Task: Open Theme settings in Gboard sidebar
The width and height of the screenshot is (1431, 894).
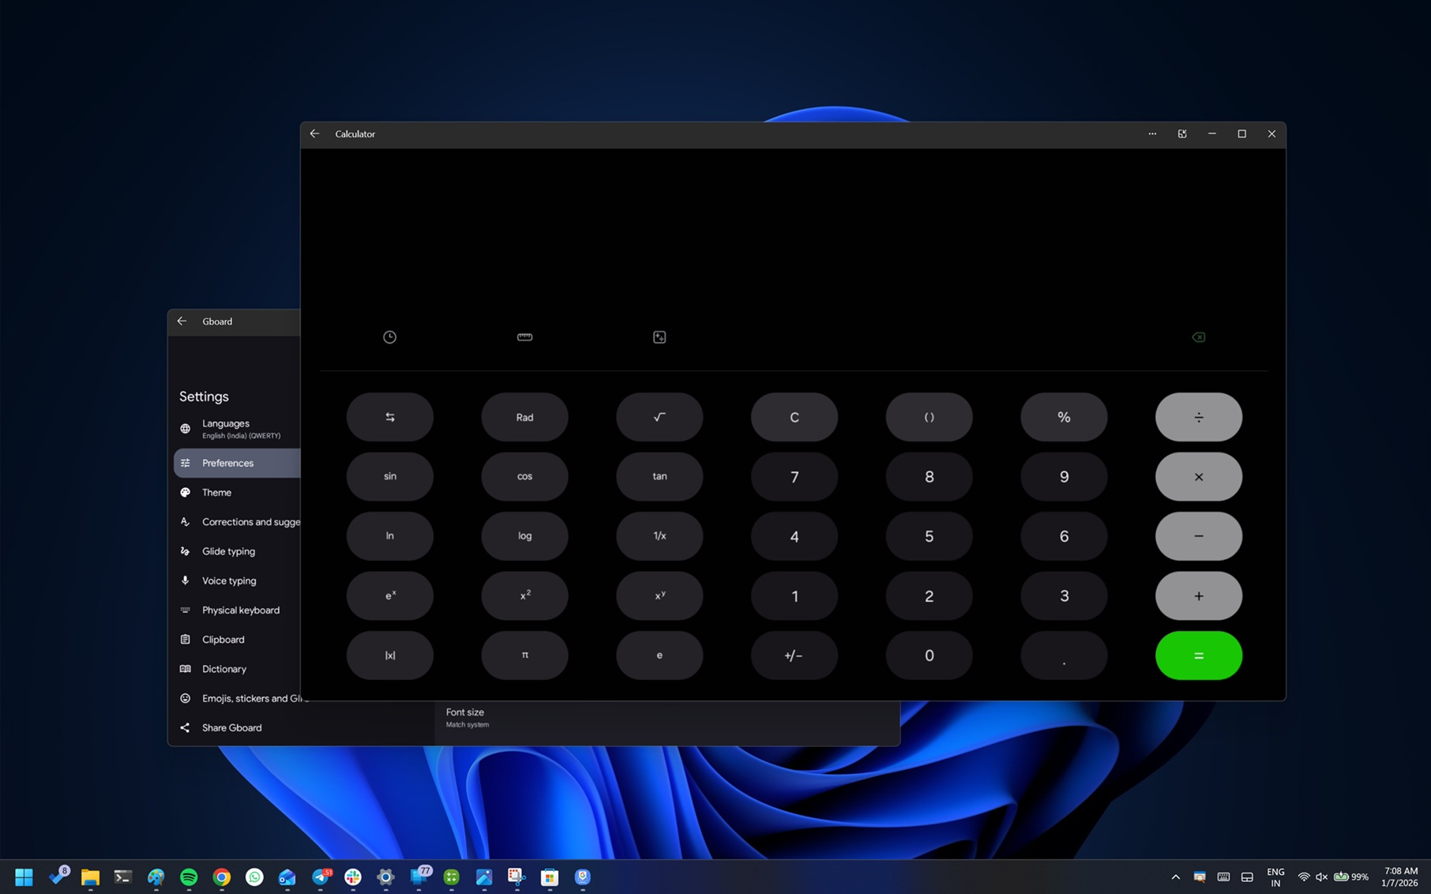Action: tap(216, 492)
